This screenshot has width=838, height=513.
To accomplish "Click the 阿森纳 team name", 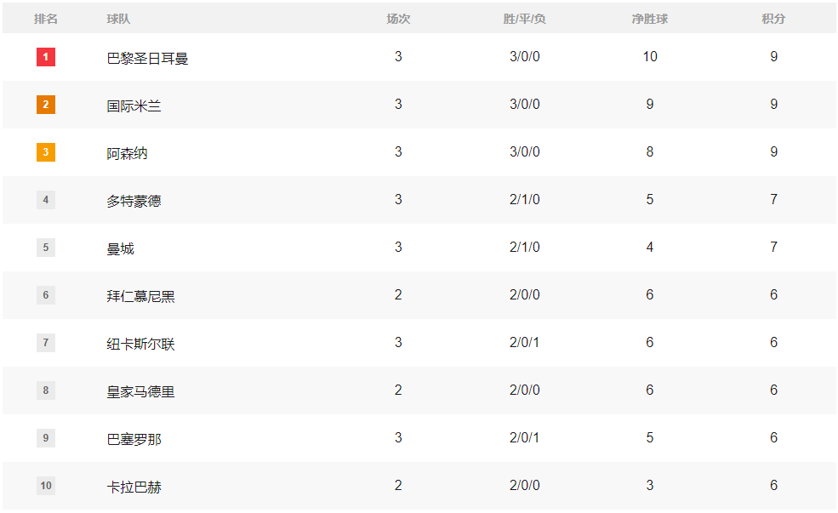I will pyautogui.click(x=127, y=153).
